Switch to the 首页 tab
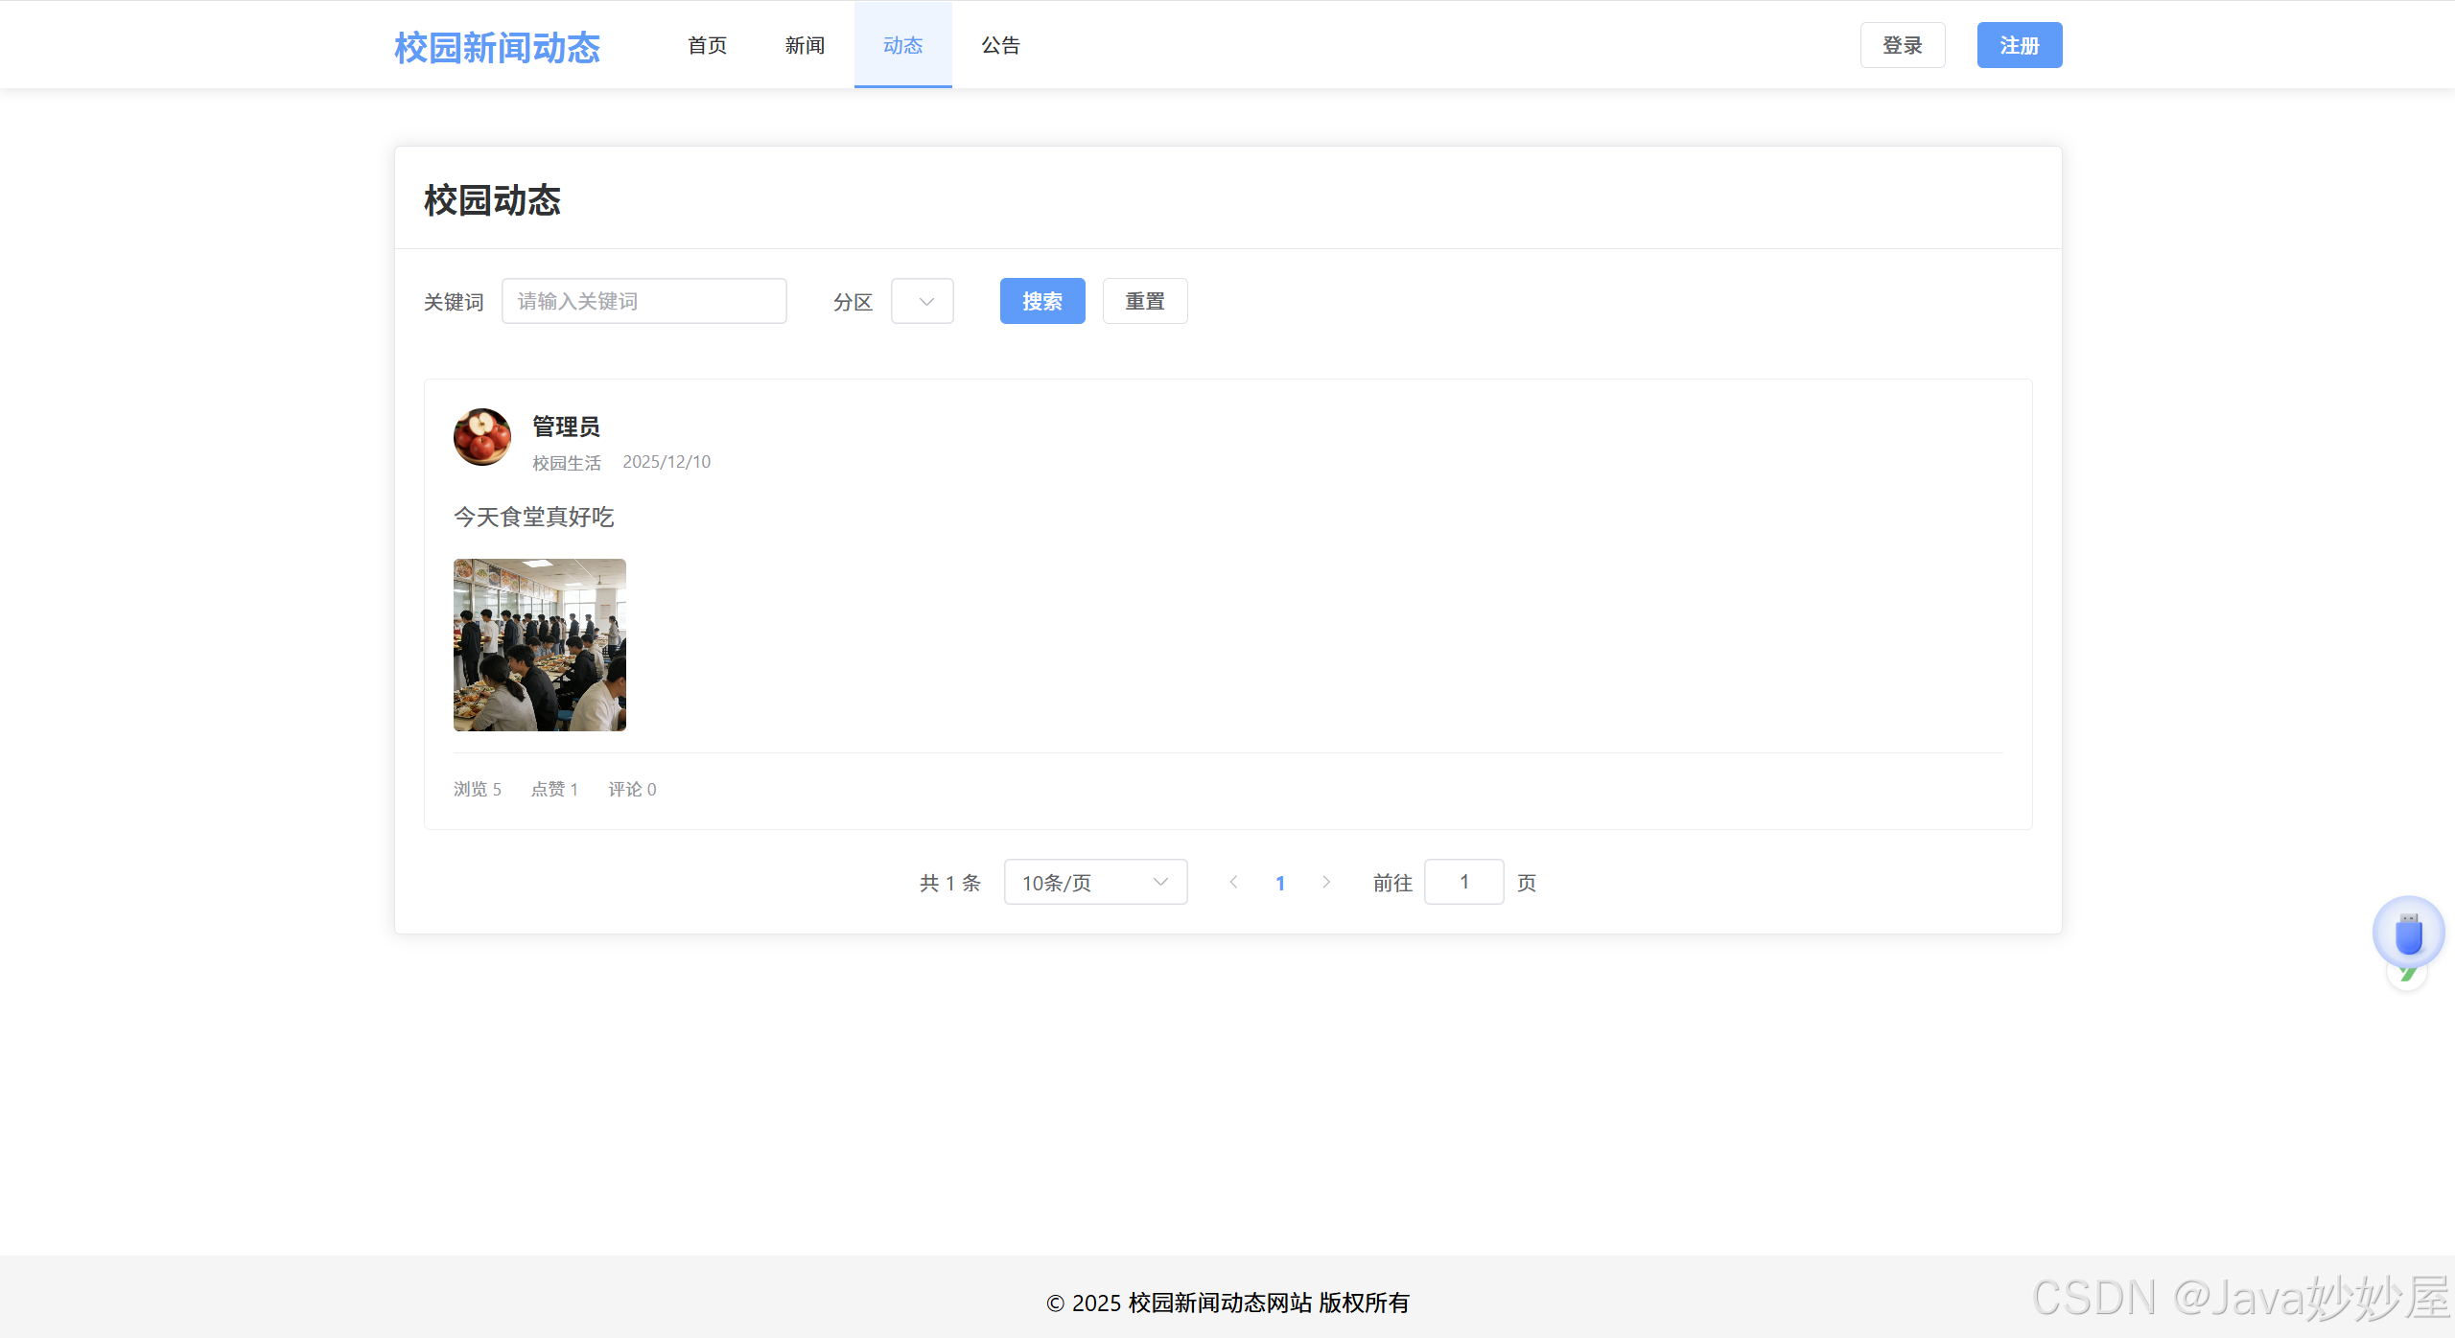 pyautogui.click(x=707, y=45)
